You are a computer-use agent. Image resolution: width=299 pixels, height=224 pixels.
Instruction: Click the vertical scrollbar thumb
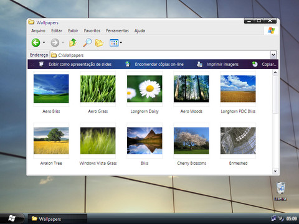pos(275,95)
